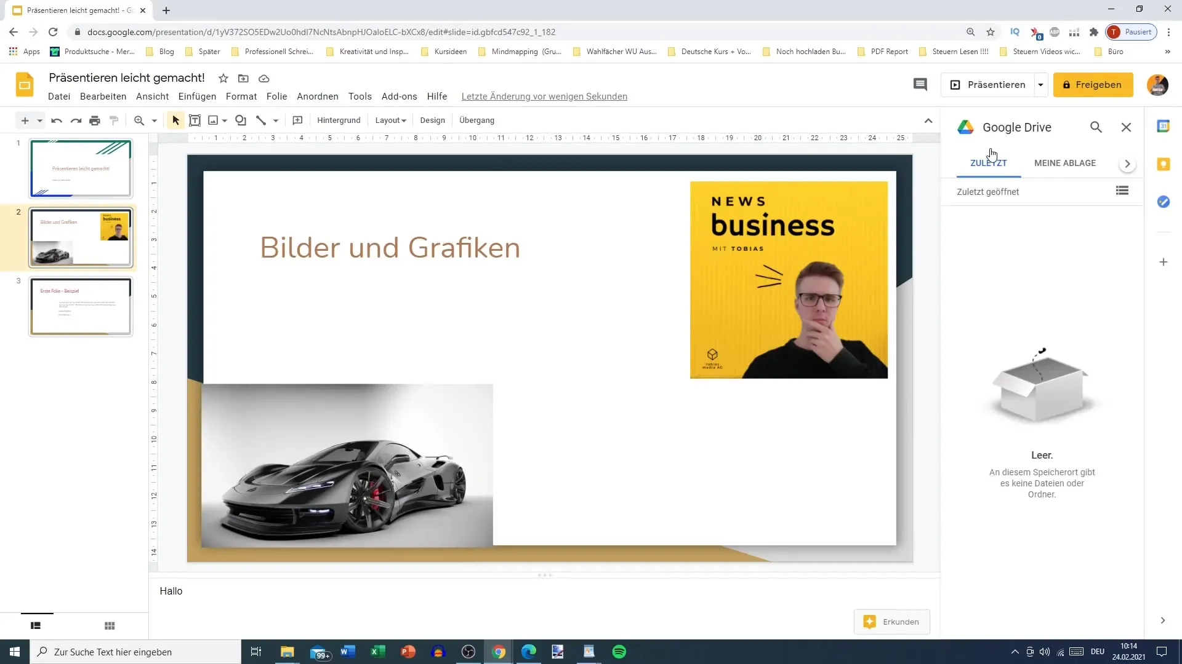
Task: Open the Datei menu
Action: pos(59,97)
